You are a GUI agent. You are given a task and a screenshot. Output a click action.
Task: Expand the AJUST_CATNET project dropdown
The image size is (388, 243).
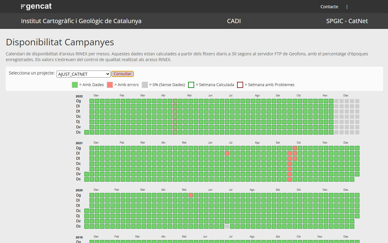pyautogui.click(x=83, y=74)
